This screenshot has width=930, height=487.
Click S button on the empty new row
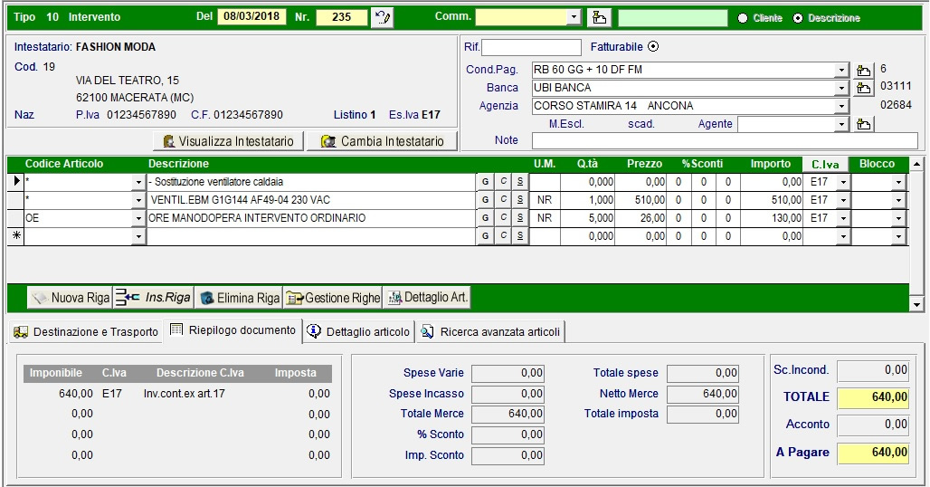pyautogui.click(x=520, y=236)
